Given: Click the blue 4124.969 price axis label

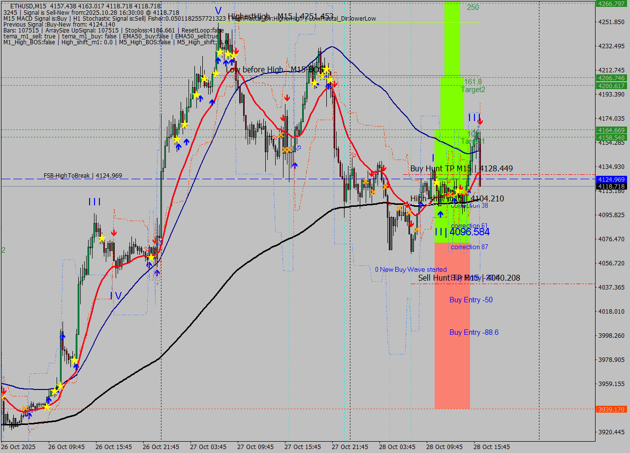Looking at the screenshot, I should click(611, 179).
